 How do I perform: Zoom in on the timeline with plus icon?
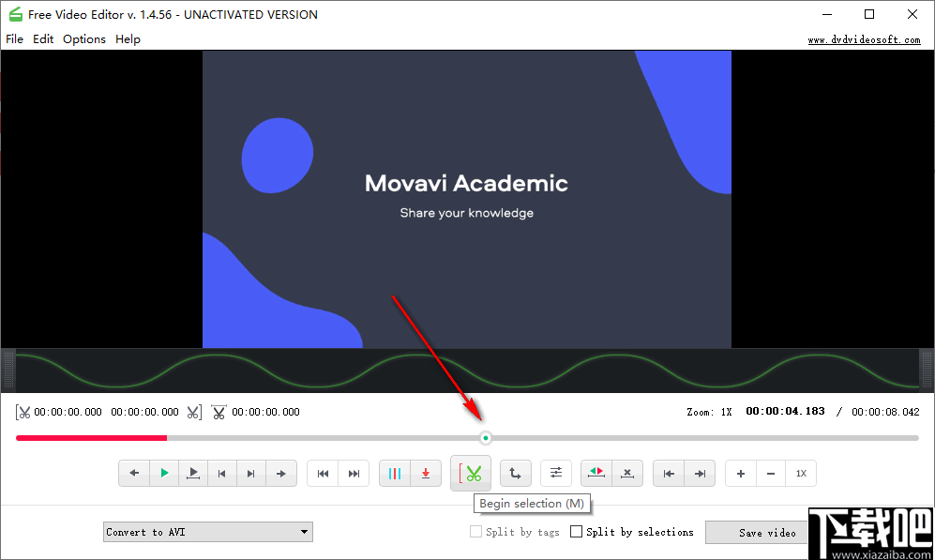[x=740, y=473]
